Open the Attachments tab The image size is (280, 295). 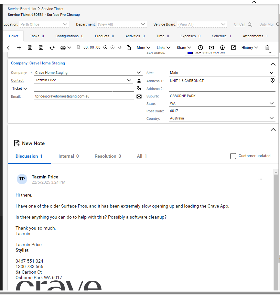click(x=255, y=36)
